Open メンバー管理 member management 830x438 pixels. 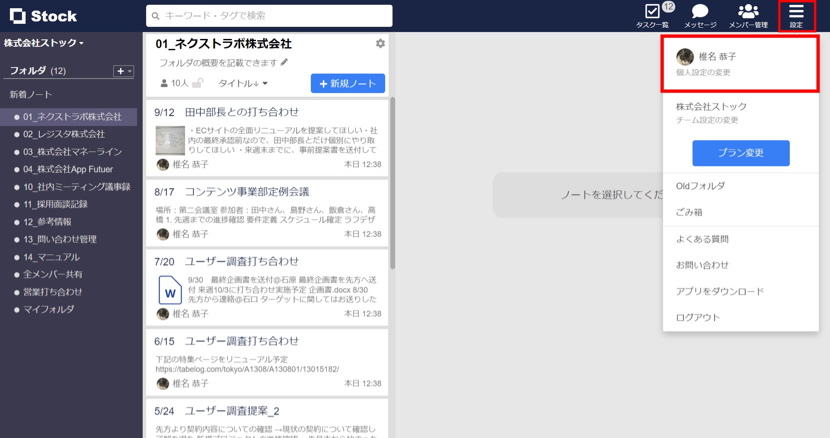click(x=748, y=16)
